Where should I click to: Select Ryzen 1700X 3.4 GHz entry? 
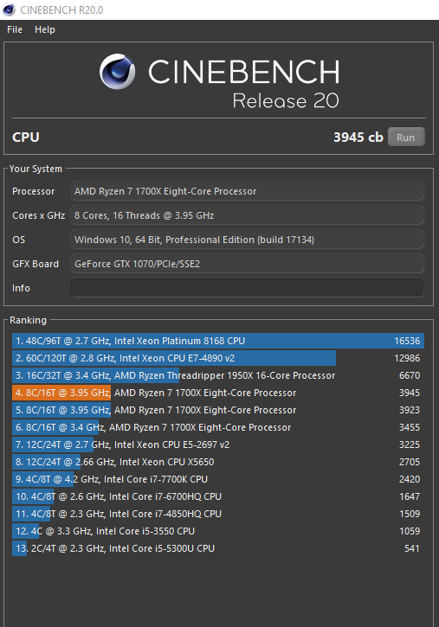218,427
